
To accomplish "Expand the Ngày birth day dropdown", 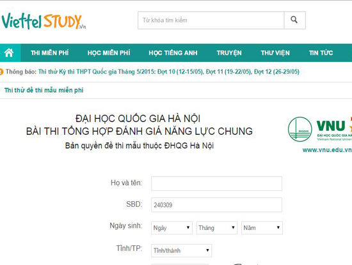I will [172, 228].
